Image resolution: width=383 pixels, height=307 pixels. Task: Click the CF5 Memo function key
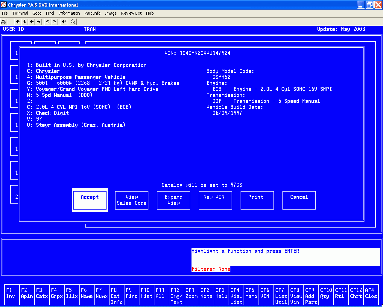click(251, 295)
